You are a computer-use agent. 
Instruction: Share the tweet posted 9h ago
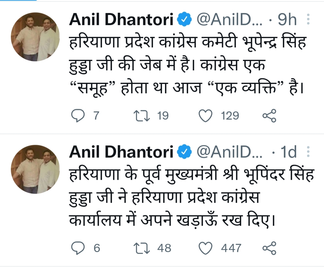click(269, 116)
